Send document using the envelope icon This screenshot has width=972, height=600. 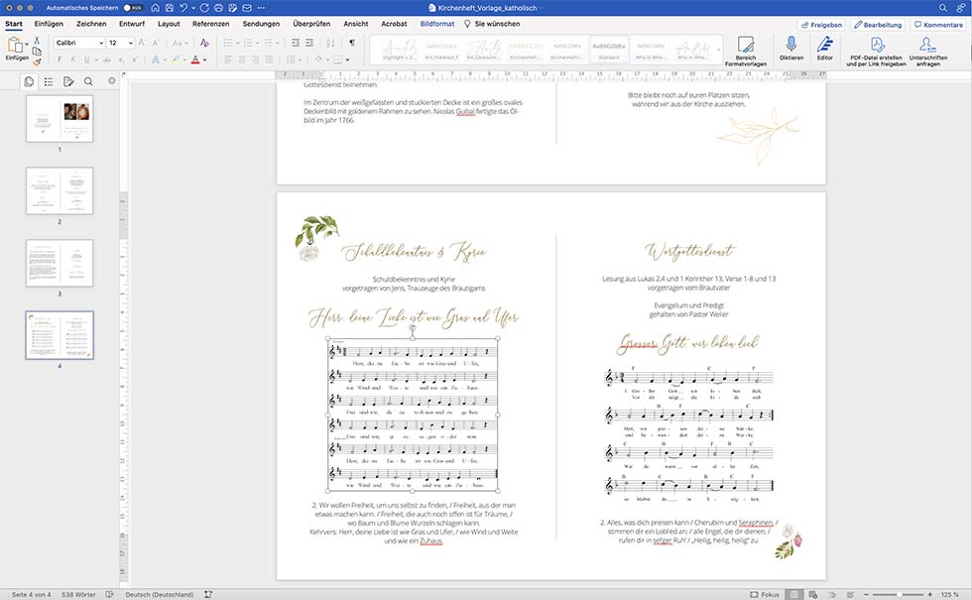[247, 8]
